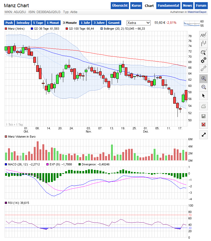Open the Depot link

pyautogui.click(x=203, y=12)
